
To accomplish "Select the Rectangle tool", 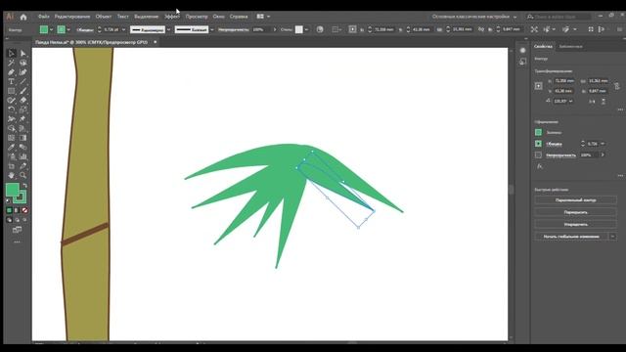I will (x=11, y=91).
